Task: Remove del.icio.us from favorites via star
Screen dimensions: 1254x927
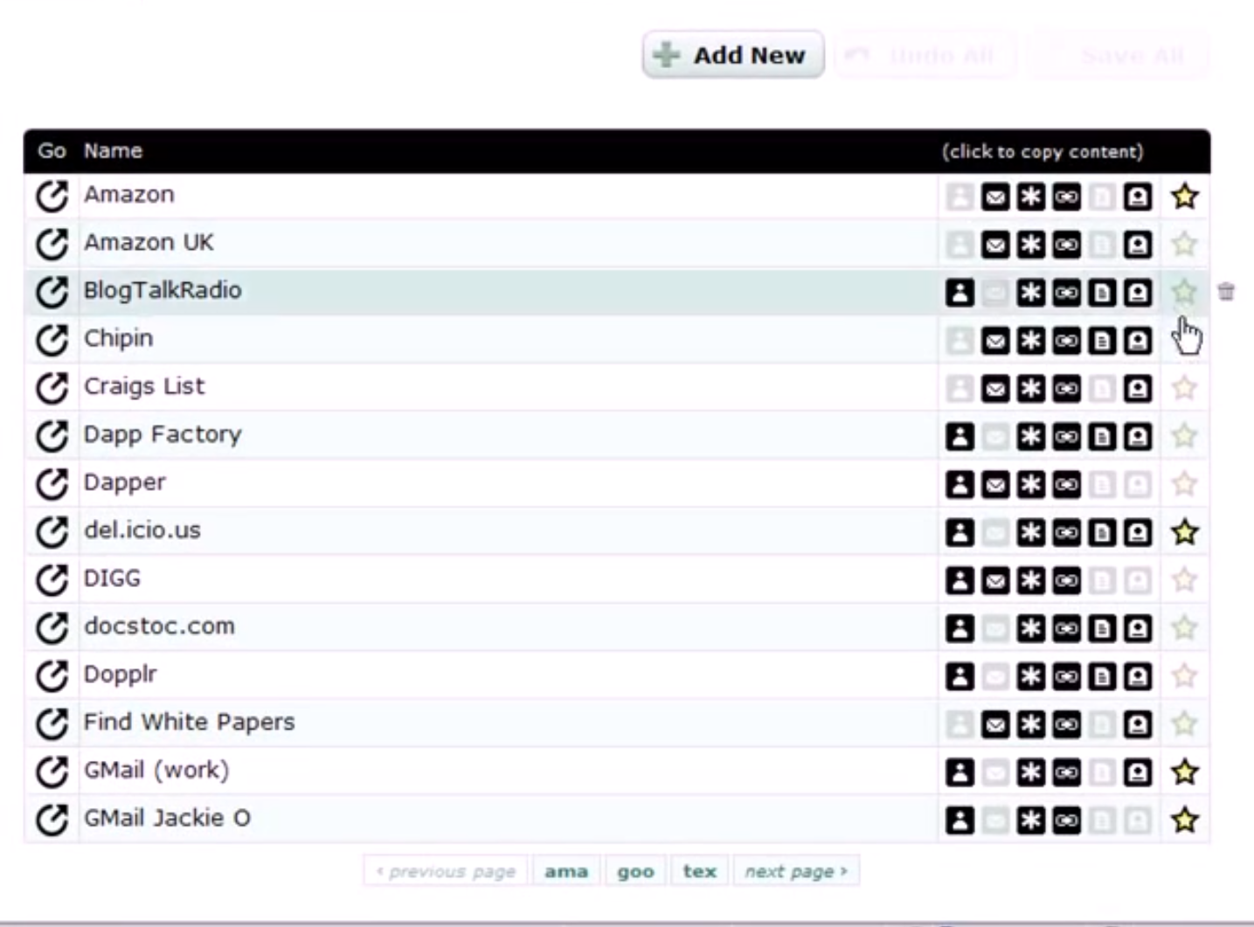Action: [1184, 532]
